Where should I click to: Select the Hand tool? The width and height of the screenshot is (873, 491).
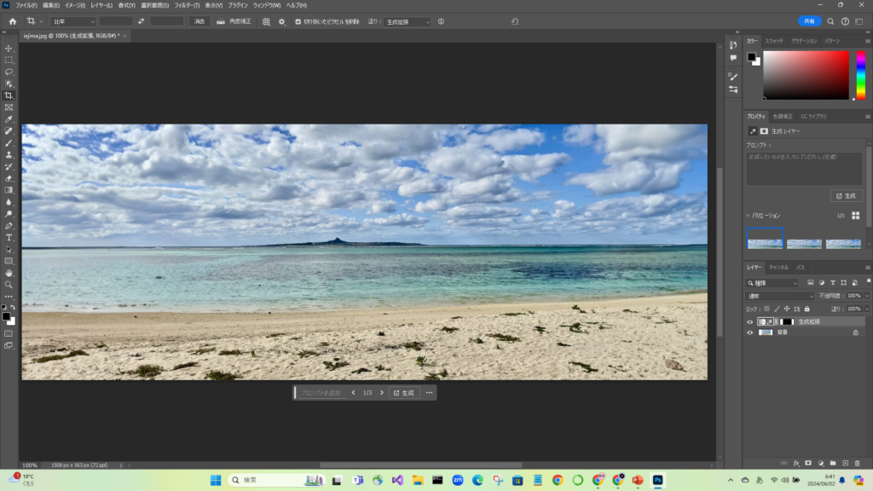(x=9, y=273)
